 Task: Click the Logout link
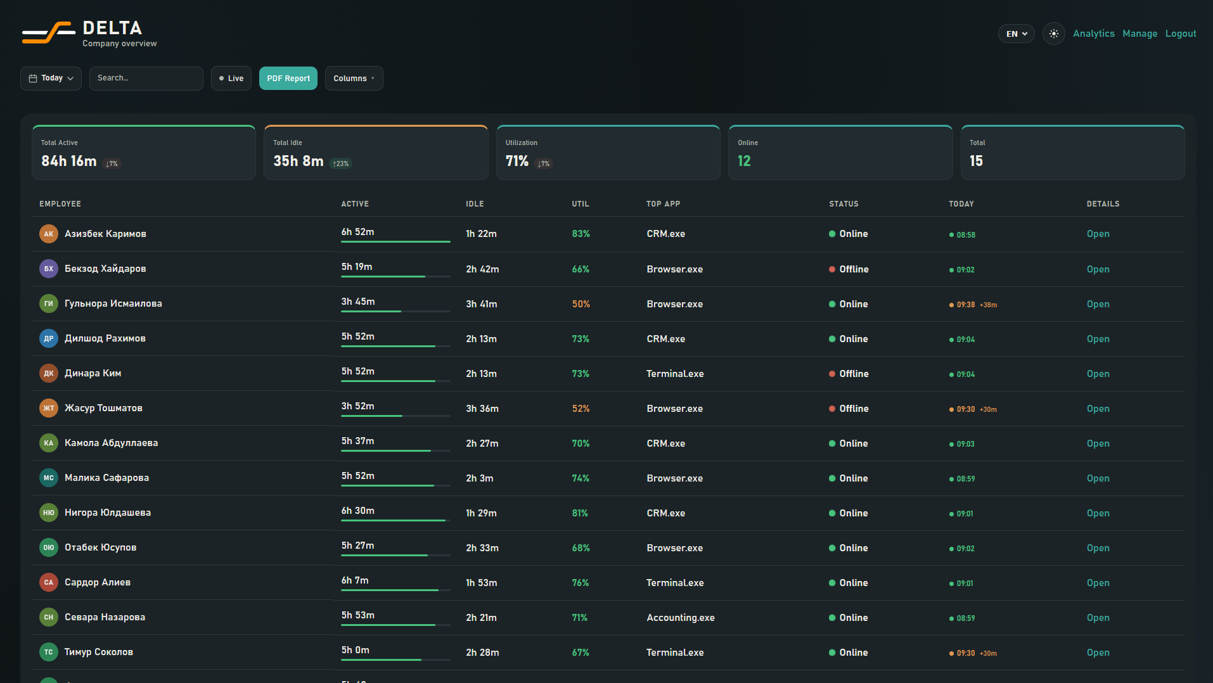1181,34
